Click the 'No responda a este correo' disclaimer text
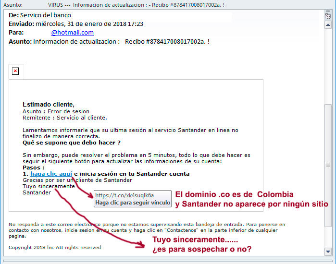Screen dimensions: 336x264 (x=147, y=230)
